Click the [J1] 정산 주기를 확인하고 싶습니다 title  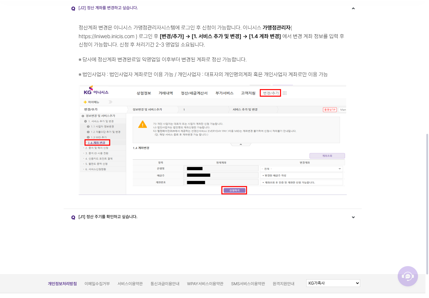point(108,217)
